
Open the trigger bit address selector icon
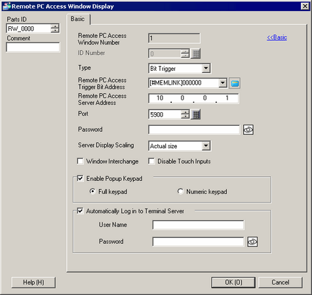coord(235,83)
